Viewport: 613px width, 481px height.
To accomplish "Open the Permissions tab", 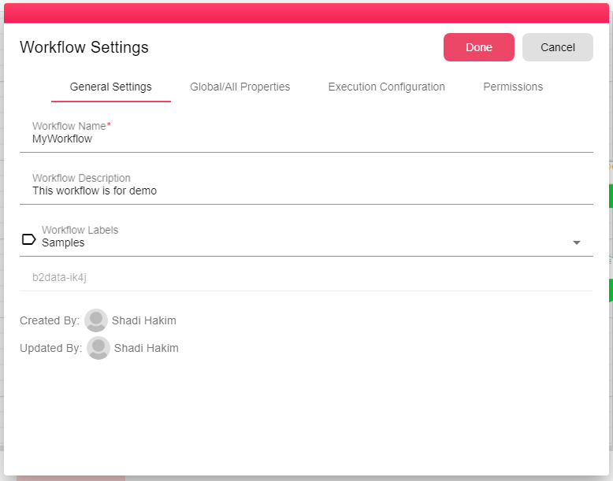I will (513, 87).
